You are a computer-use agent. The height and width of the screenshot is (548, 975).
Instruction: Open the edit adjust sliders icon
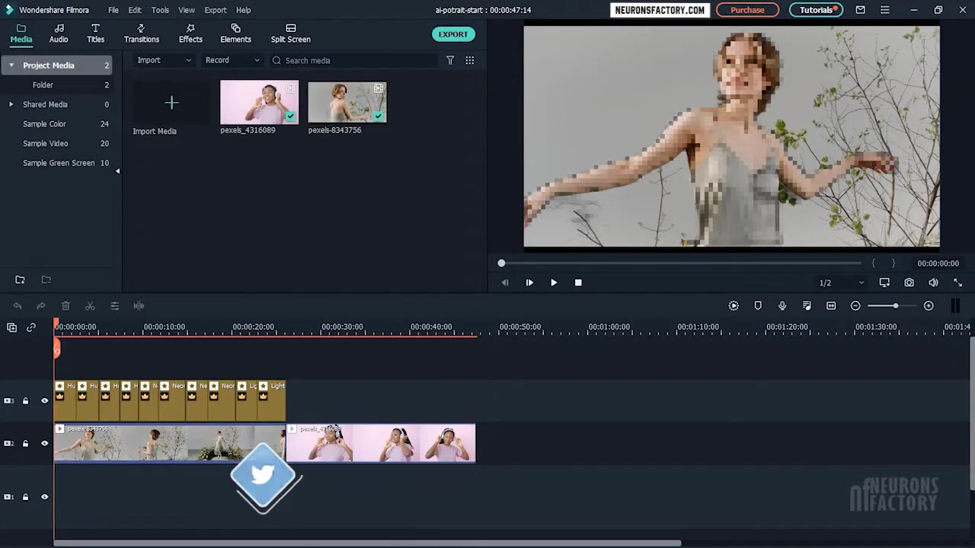(x=114, y=306)
